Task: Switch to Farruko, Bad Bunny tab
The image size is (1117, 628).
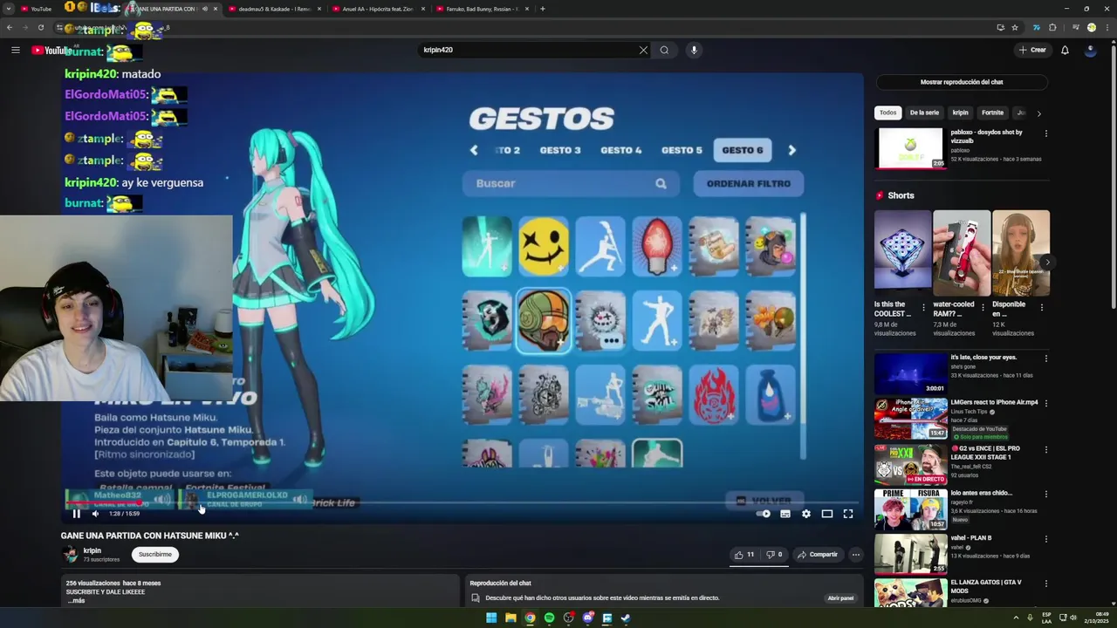Action: click(482, 9)
